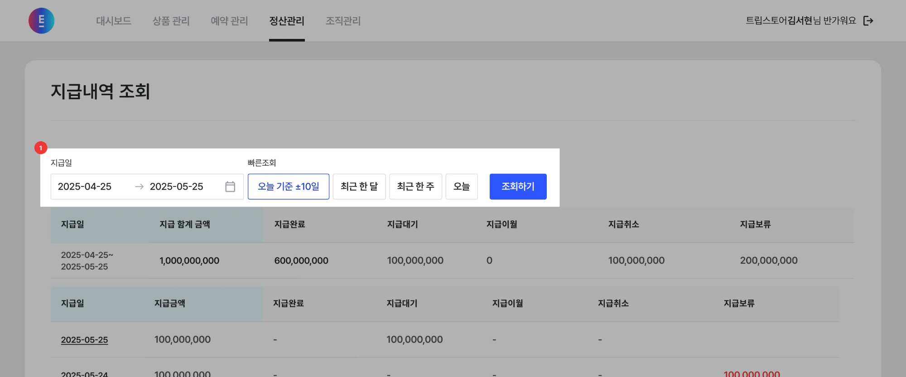
Task: Pick the 최근 한 주 quick filter
Action: pos(416,186)
